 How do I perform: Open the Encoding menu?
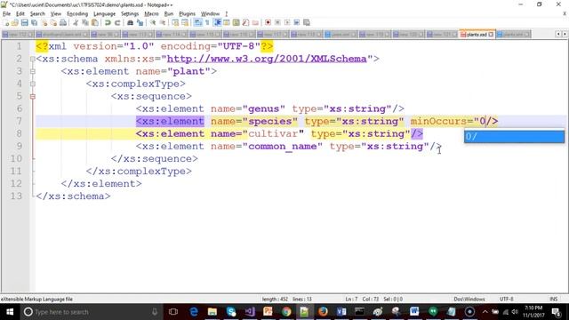77,14
